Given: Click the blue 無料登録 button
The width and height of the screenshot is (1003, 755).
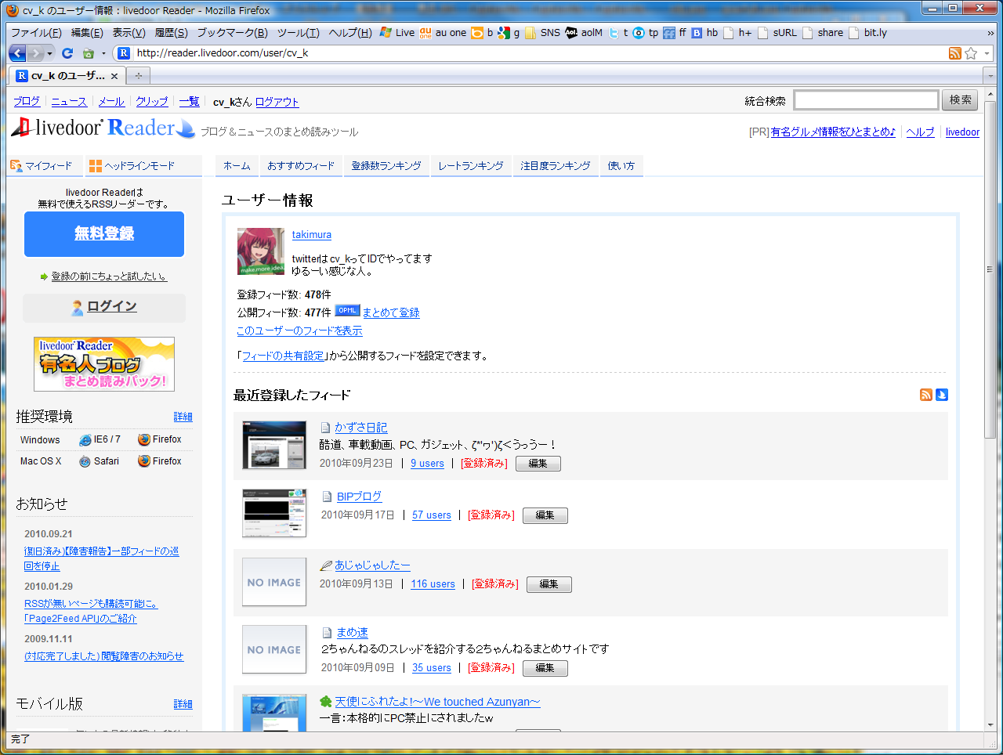Looking at the screenshot, I should 104,233.
